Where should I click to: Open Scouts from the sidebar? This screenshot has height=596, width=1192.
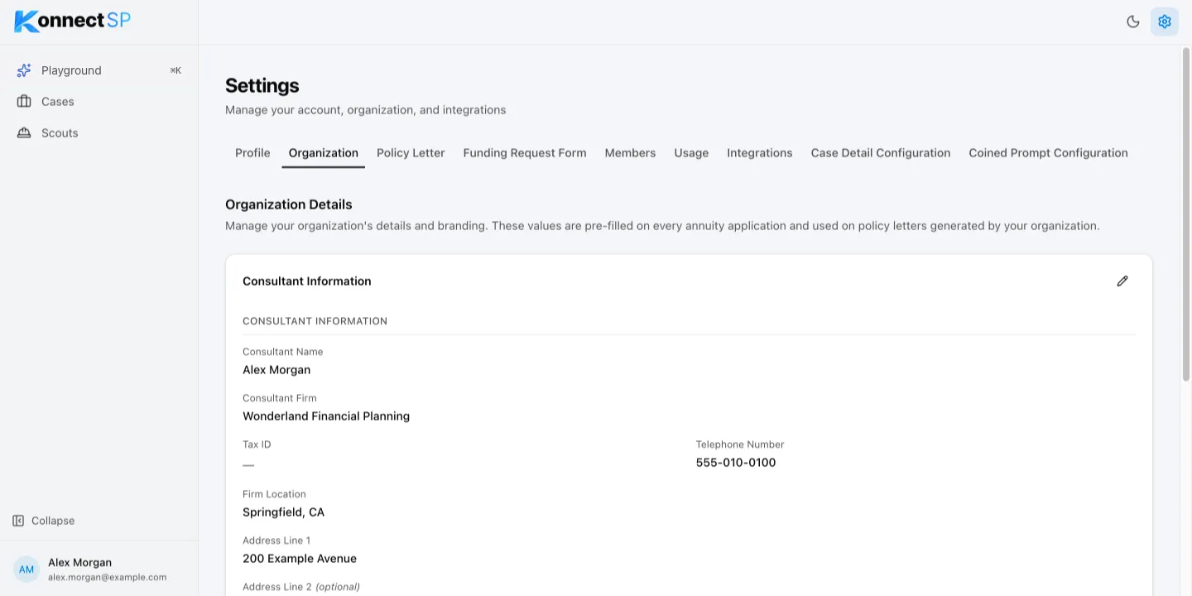click(x=99, y=133)
